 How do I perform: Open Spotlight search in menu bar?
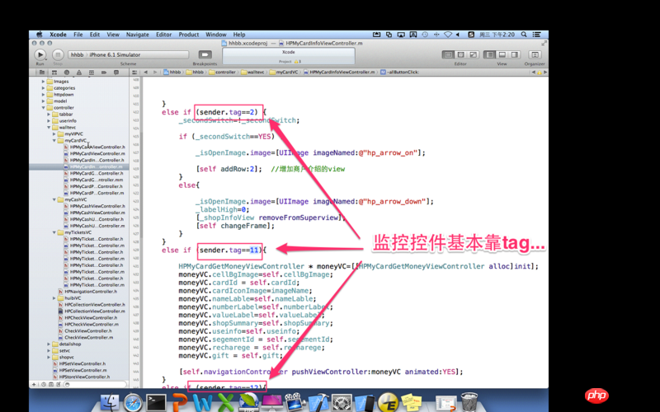pyautogui.click(x=524, y=35)
